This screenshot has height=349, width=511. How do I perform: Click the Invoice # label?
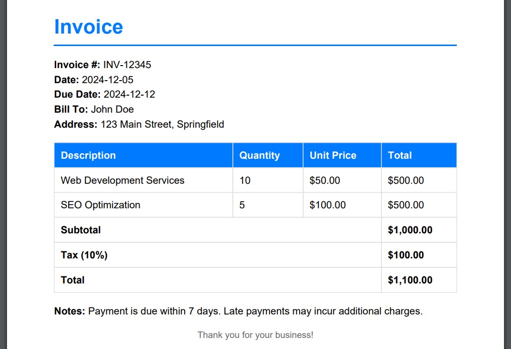tap(77, 65)
